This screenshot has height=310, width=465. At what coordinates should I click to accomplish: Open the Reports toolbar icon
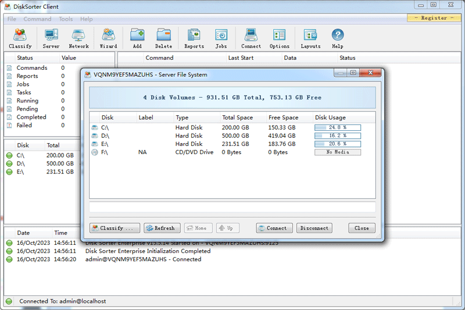(x=194, y=38)
